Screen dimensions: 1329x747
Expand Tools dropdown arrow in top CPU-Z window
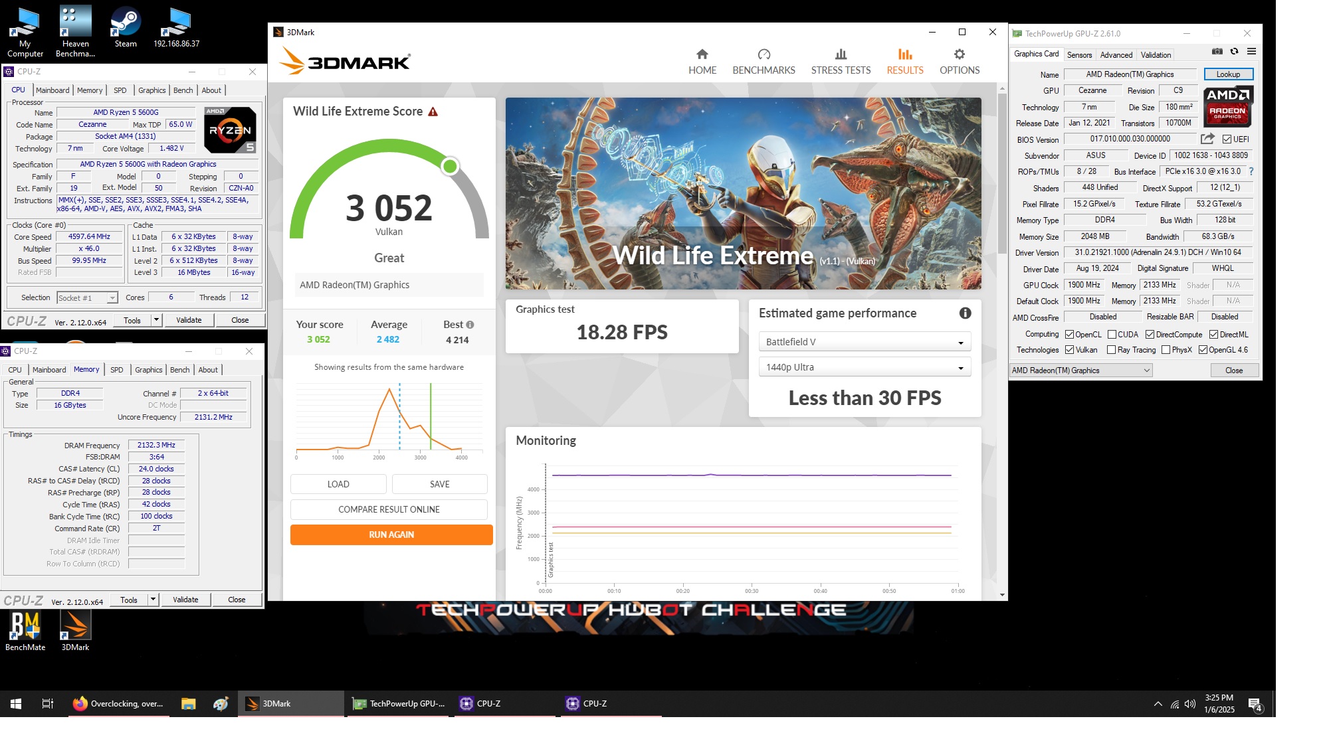156,320
